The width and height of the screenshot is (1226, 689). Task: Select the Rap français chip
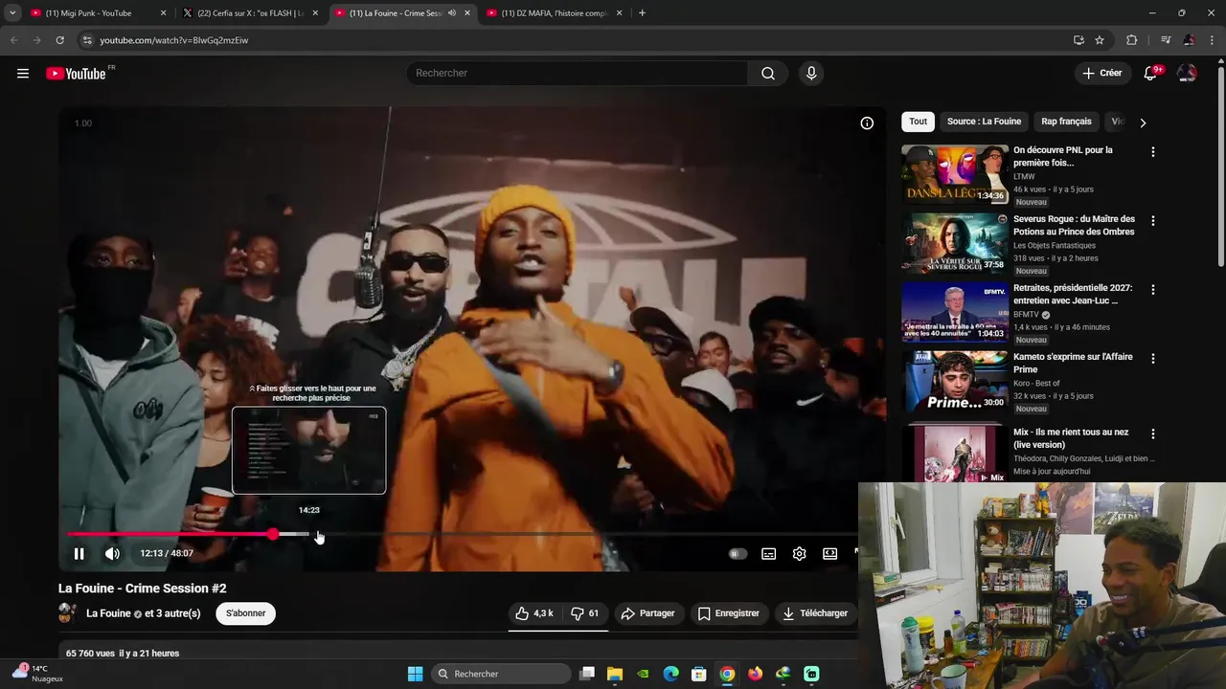click(1066, 122)
